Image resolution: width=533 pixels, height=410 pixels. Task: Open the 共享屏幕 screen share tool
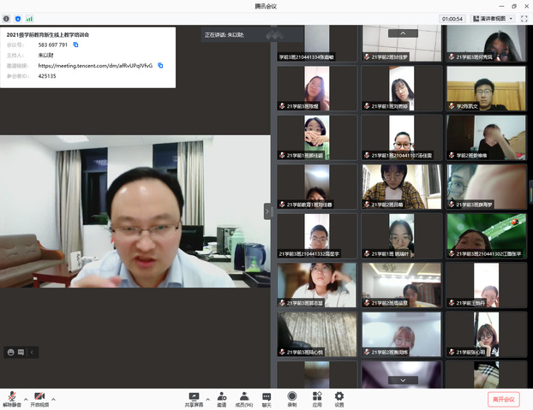194,396
